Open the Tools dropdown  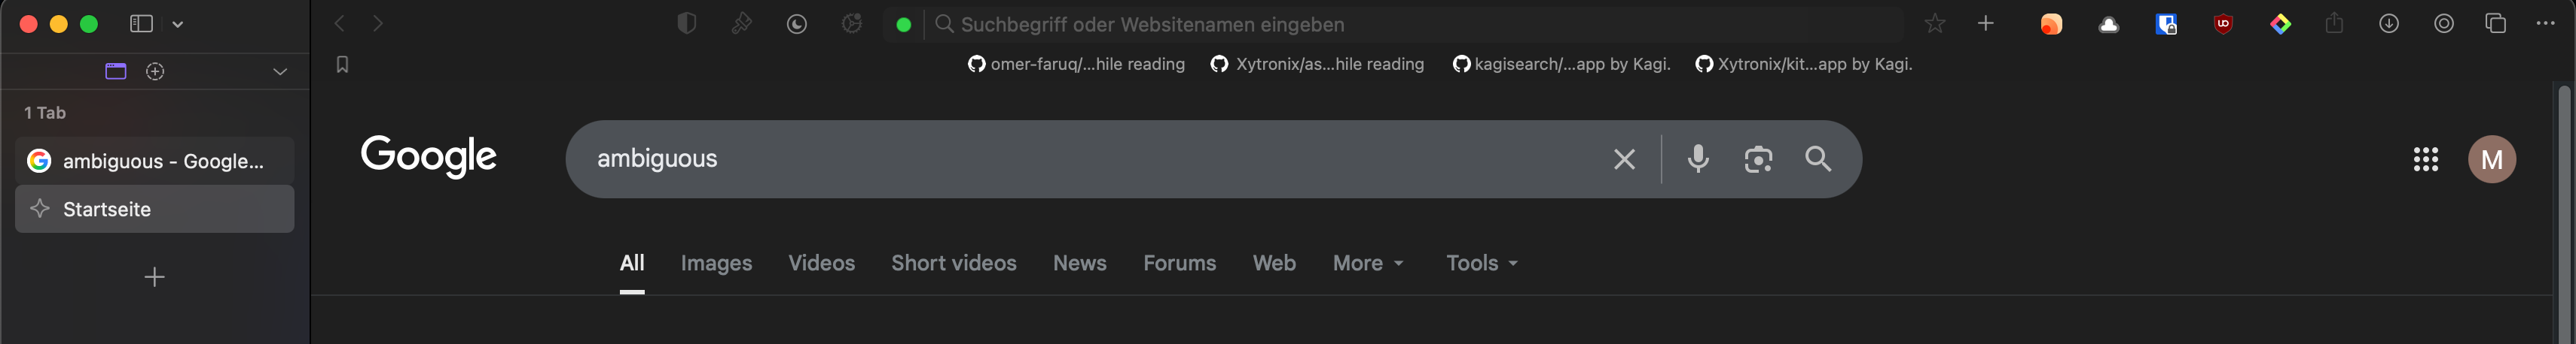[1481, 263]
